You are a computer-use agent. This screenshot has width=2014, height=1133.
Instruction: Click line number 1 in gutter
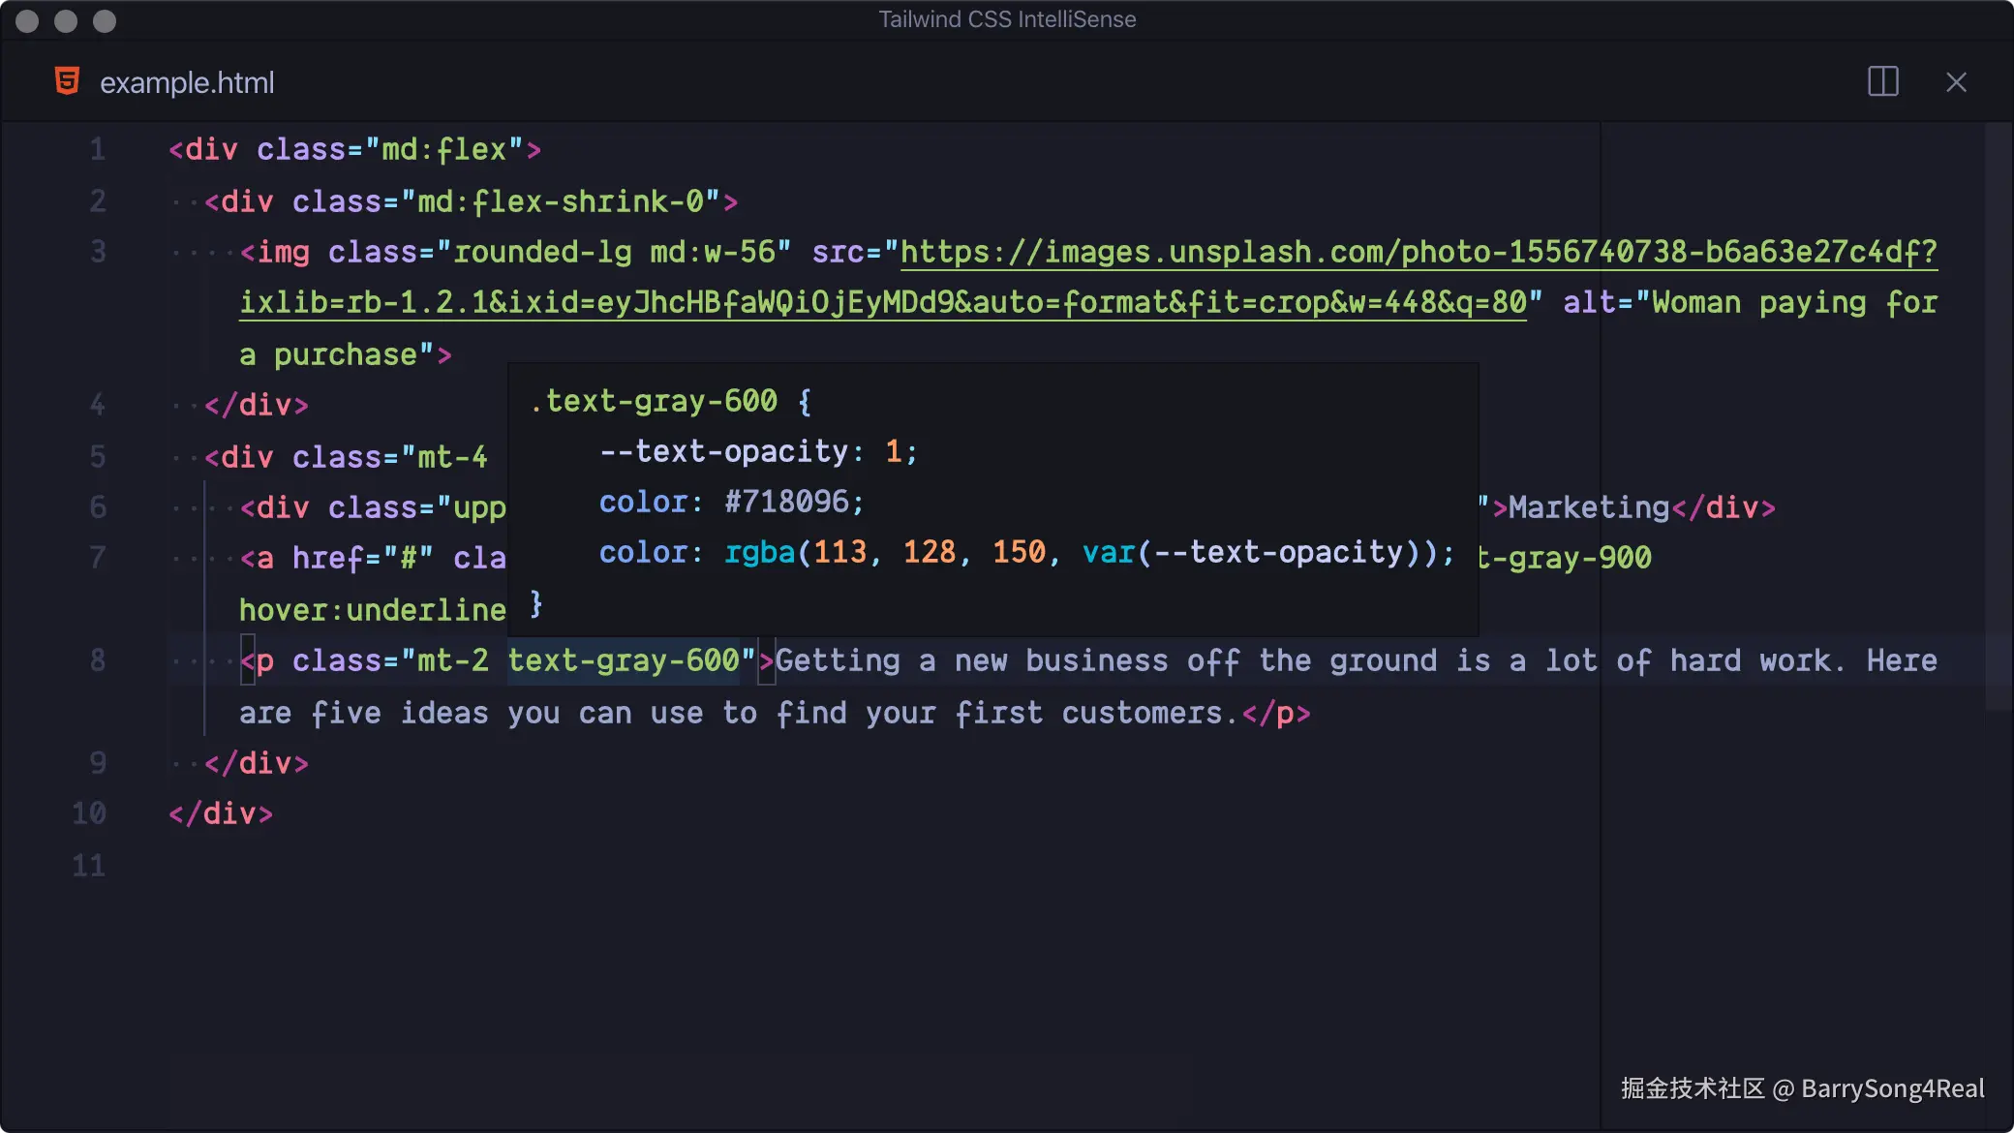click(97, 149)
